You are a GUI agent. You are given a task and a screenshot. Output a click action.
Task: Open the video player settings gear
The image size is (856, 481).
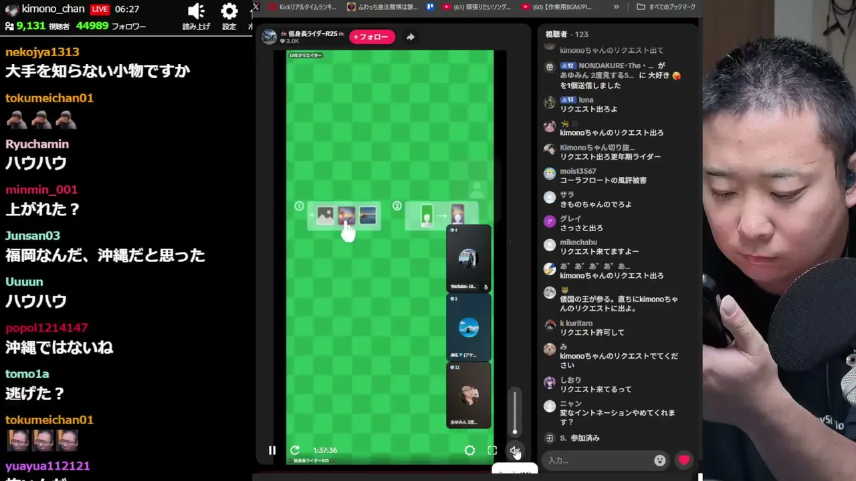pos(469,450)
